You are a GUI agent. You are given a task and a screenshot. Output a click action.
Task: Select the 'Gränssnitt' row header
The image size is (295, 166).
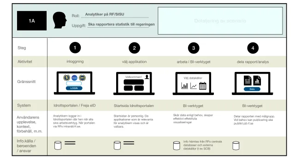pos(26,82)
